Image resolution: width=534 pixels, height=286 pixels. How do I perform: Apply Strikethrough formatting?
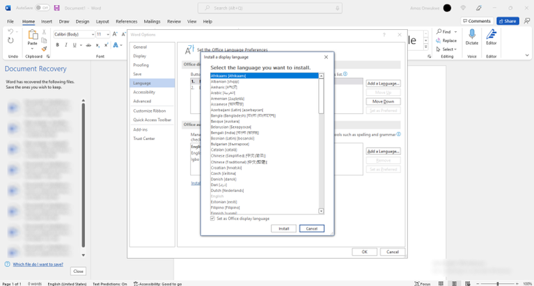coord(88,45)
